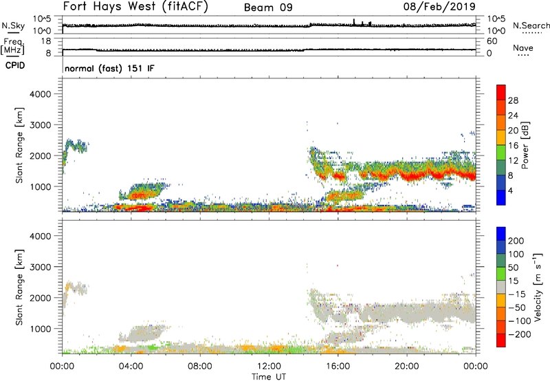Pick the gray velocity colorbar segment
Screen dimensions: 550x381
(x=501, y=287)
